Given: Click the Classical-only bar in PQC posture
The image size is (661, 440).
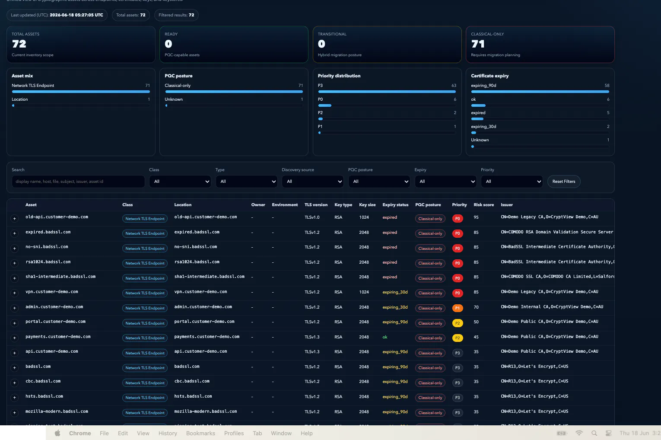Looking at the screenshot, I should [234, 92].
